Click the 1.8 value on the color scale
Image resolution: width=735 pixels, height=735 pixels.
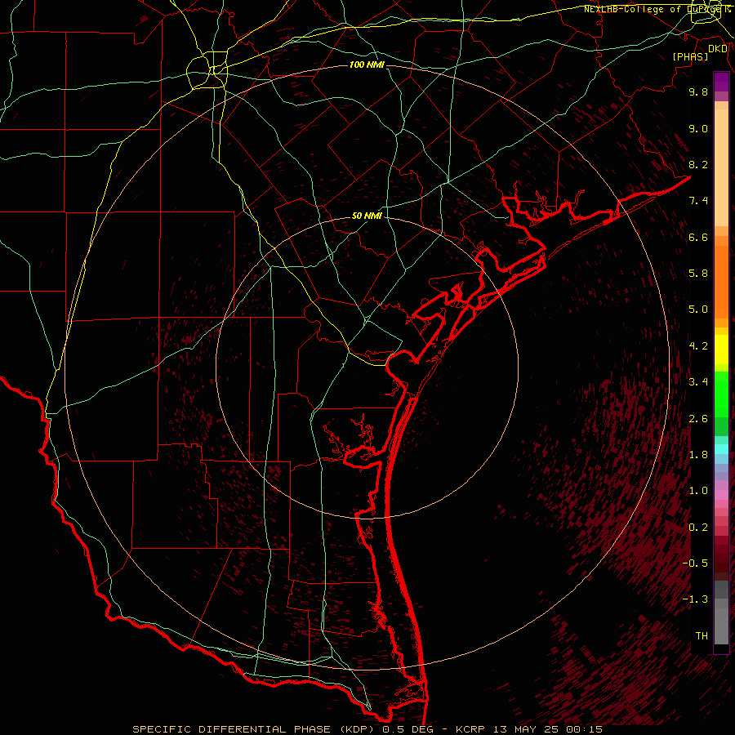click(x=698, y=455)
